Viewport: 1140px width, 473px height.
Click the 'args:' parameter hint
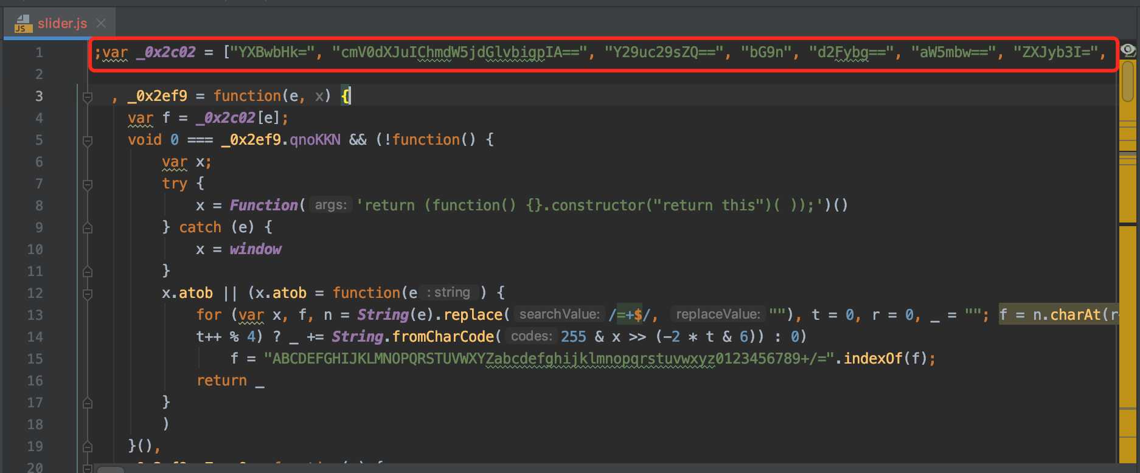330,205
